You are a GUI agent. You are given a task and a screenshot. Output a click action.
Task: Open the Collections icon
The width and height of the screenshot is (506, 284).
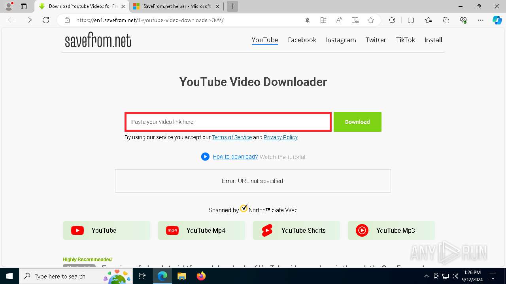[x=446, y=20]
